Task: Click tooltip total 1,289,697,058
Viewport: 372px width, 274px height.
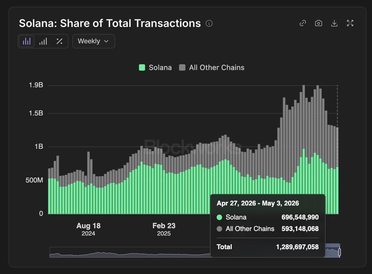Action: pos(297,247)
